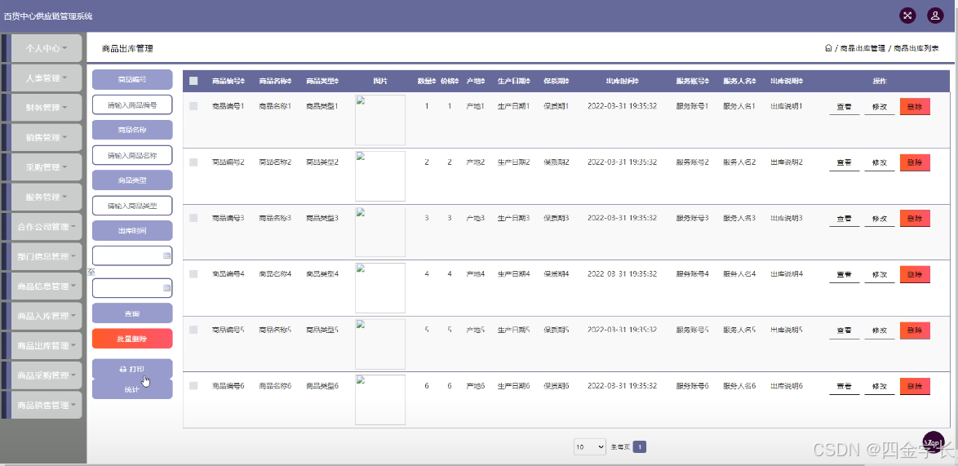Open the user profile icon in header

pyautogui.click(x=935, y=16)
